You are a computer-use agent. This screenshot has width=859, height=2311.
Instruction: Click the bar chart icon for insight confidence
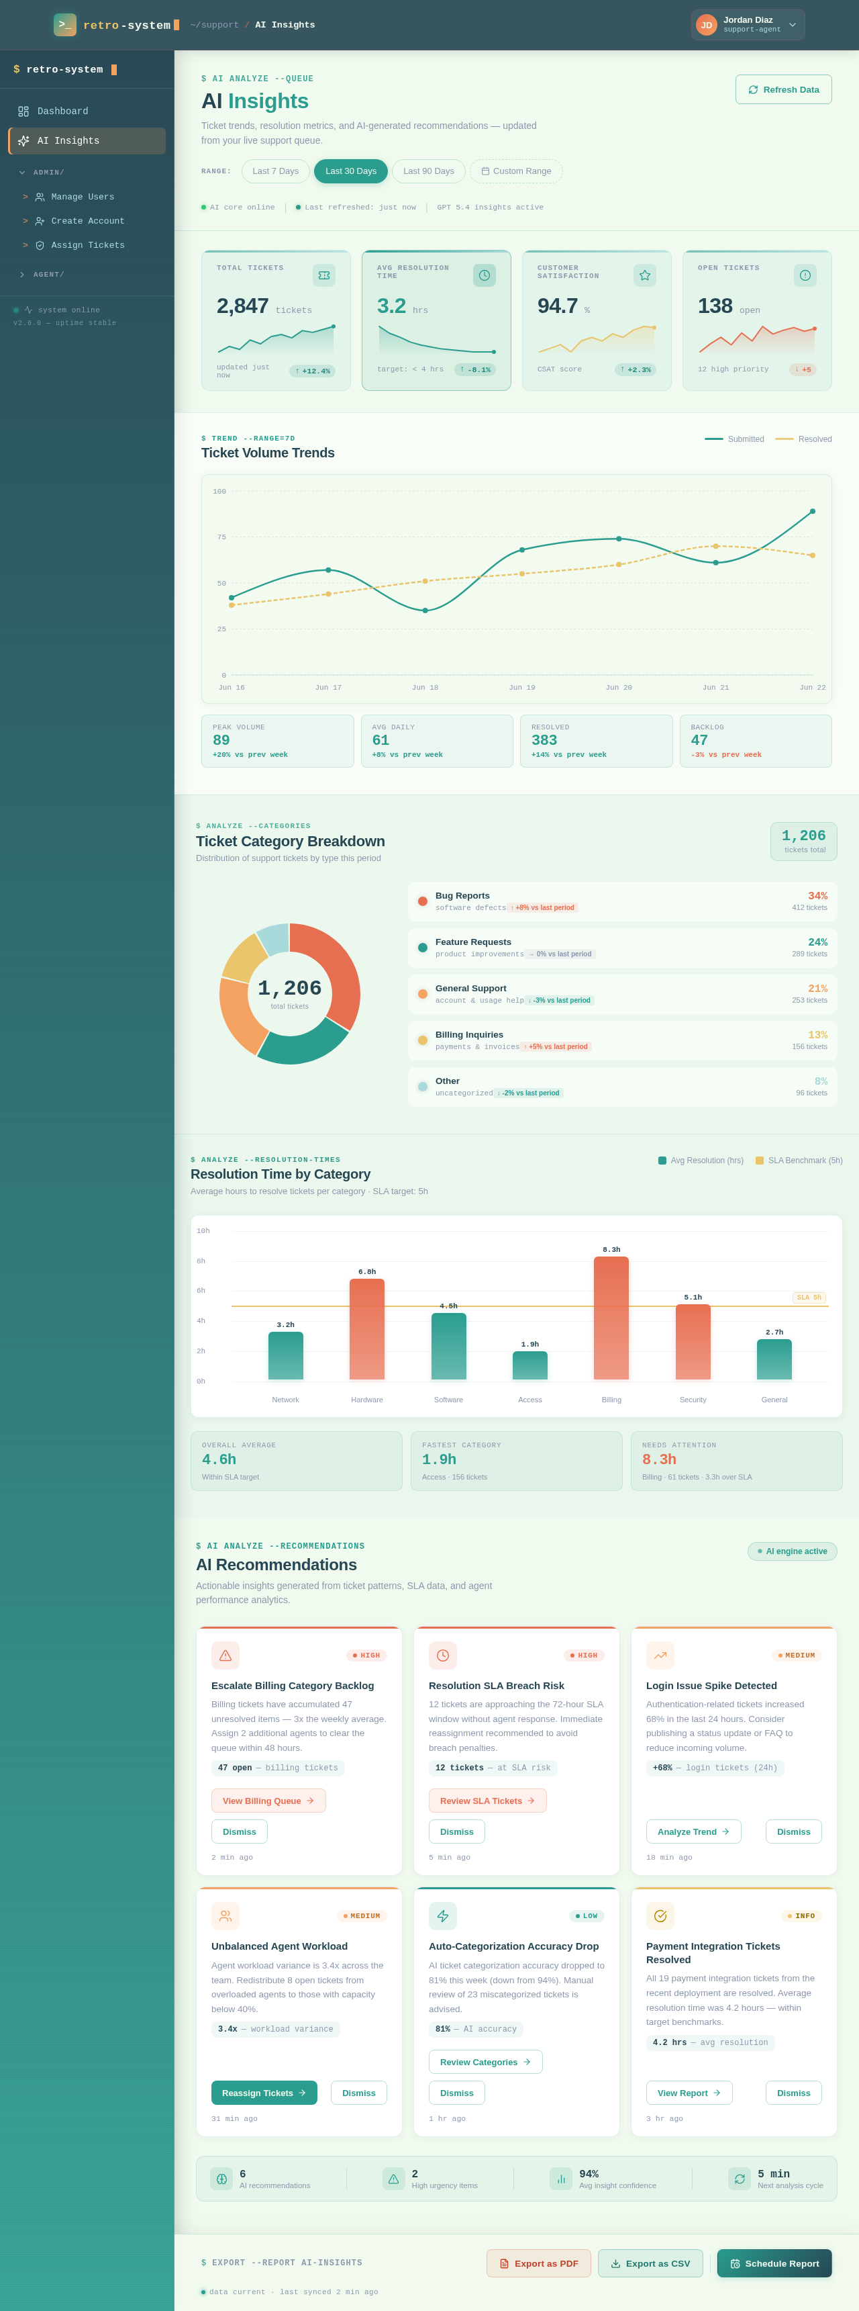click(x=561, y=2178)
